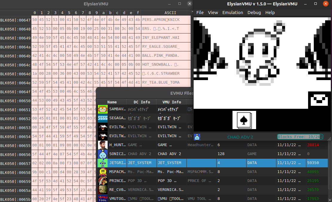The image size is (332, 202).
Task: Click the 59350 checksum value
Action: [313, 163]
